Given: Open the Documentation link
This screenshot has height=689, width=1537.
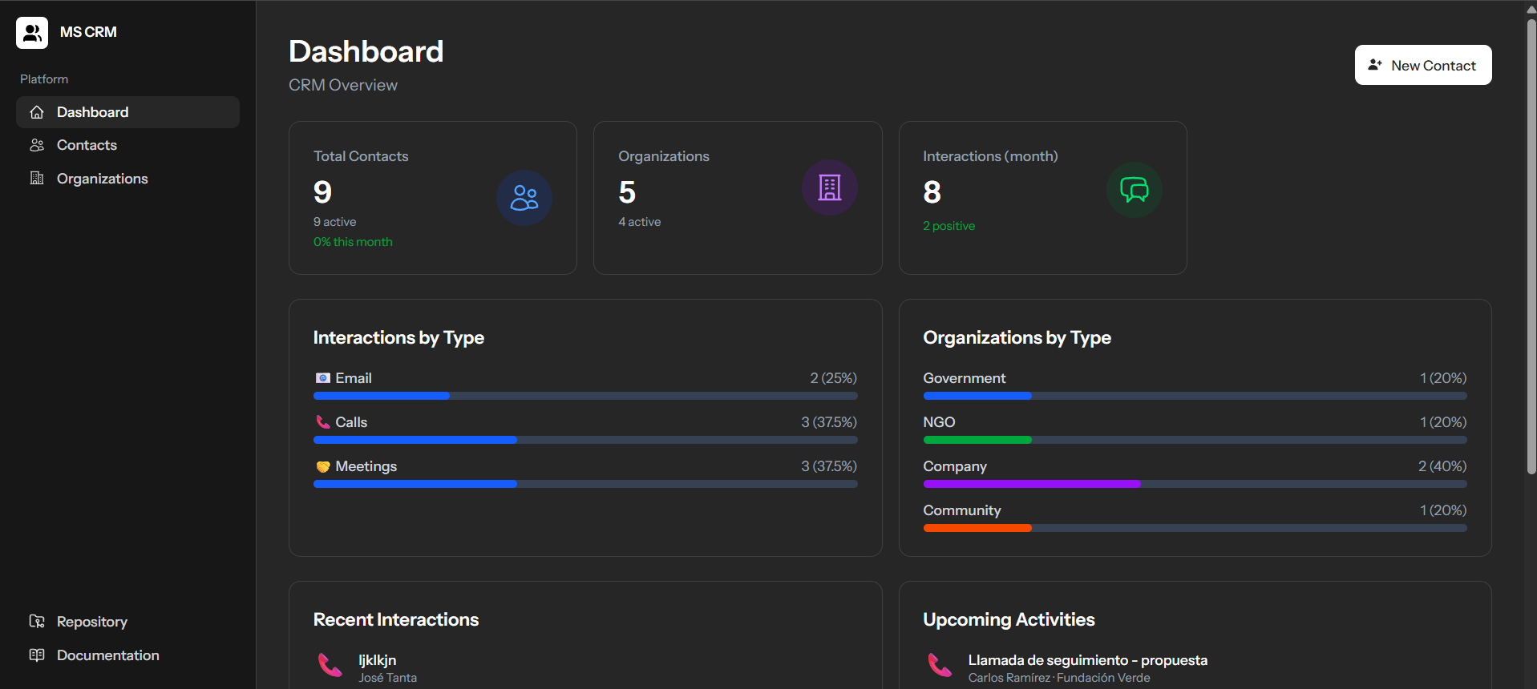Looking at the screenshot, I should pos(107,655).
